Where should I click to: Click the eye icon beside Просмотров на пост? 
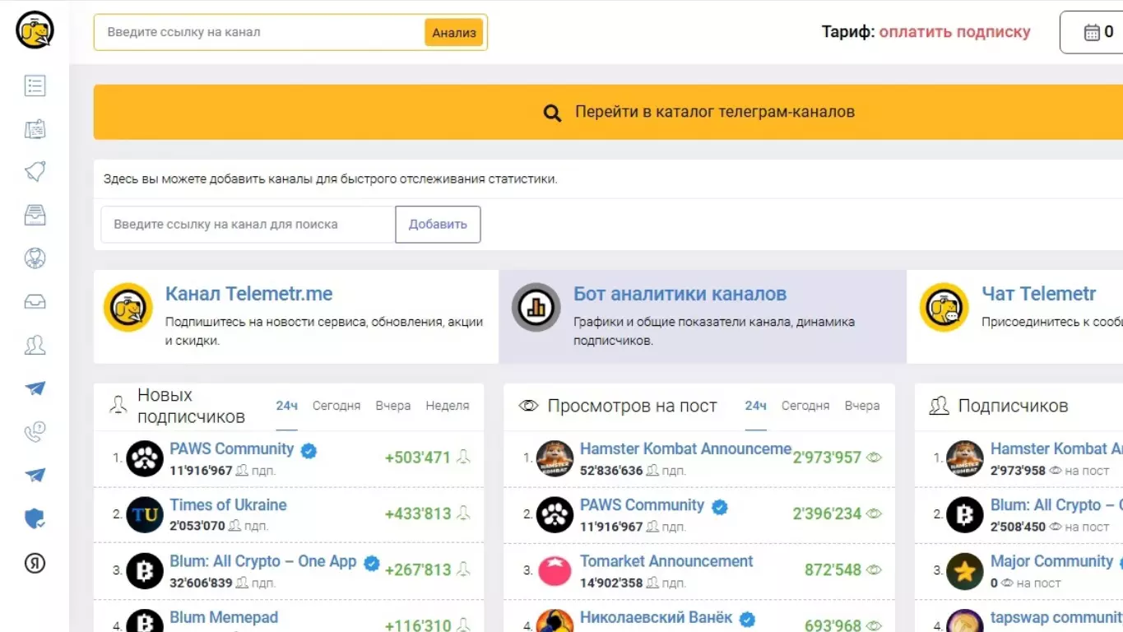[528, 406]
